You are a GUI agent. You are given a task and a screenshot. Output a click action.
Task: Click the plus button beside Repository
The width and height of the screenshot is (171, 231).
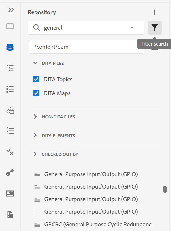click(x=155, y=12)
